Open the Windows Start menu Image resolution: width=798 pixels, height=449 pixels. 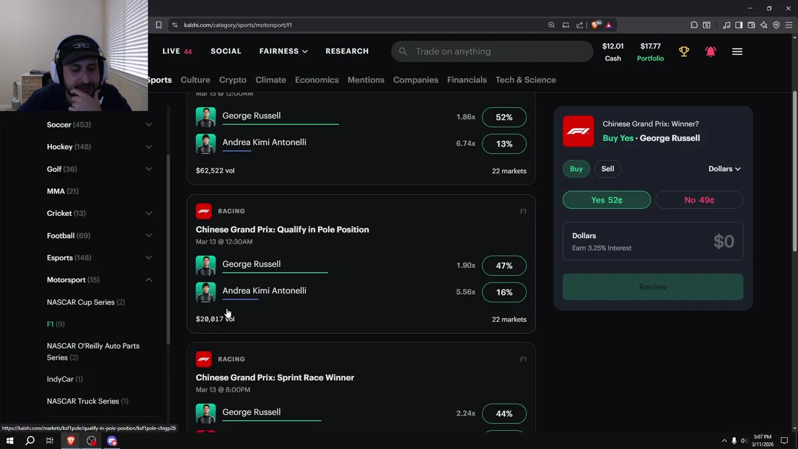click(x=9, y=441)
